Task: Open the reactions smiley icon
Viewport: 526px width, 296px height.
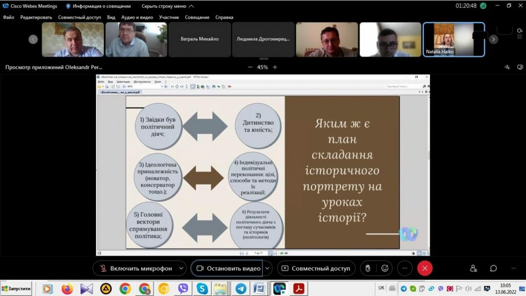Action: 384,268
